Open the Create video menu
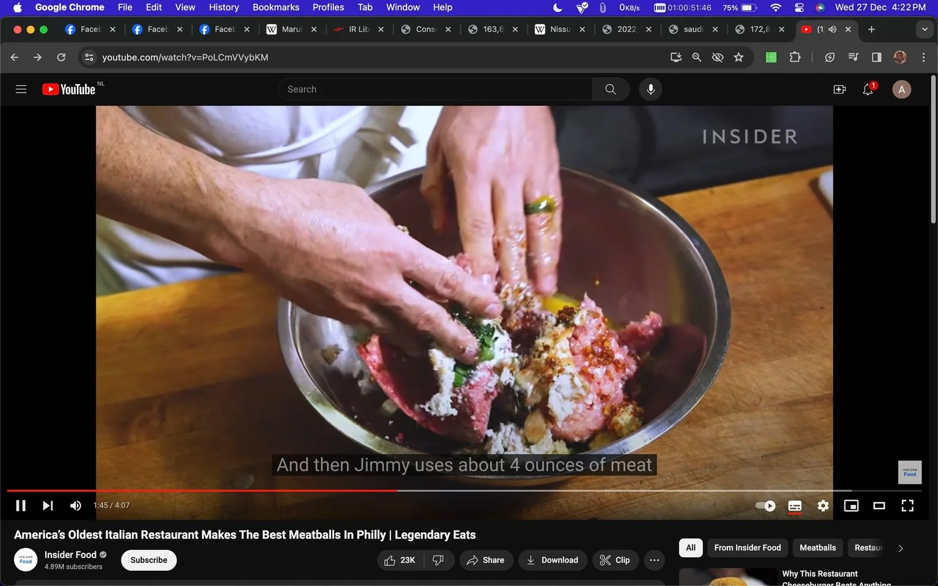Image resolution: width=938 pixels, height=586 pixels. pos(840,89)
